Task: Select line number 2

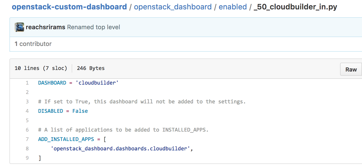Action: (x=27, y=92)
